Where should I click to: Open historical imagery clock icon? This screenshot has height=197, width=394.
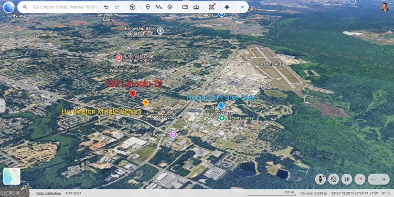pyautogui.click(x=132, y=7)
